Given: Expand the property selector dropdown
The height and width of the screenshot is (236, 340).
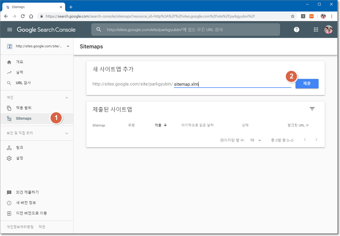Looking at the screenshot, I should [68, 46].
